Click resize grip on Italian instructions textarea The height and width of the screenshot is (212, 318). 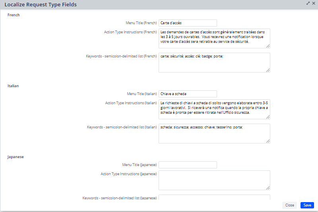pos(268,117)
